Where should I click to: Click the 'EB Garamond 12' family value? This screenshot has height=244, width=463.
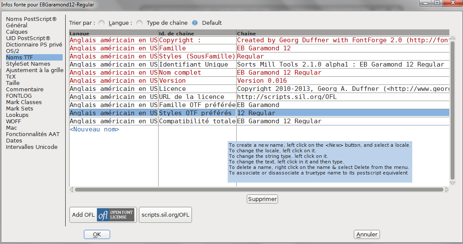tap(343, 48)
